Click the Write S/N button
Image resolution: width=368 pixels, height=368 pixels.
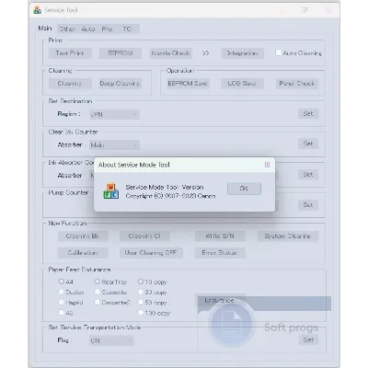pos(220,236)
